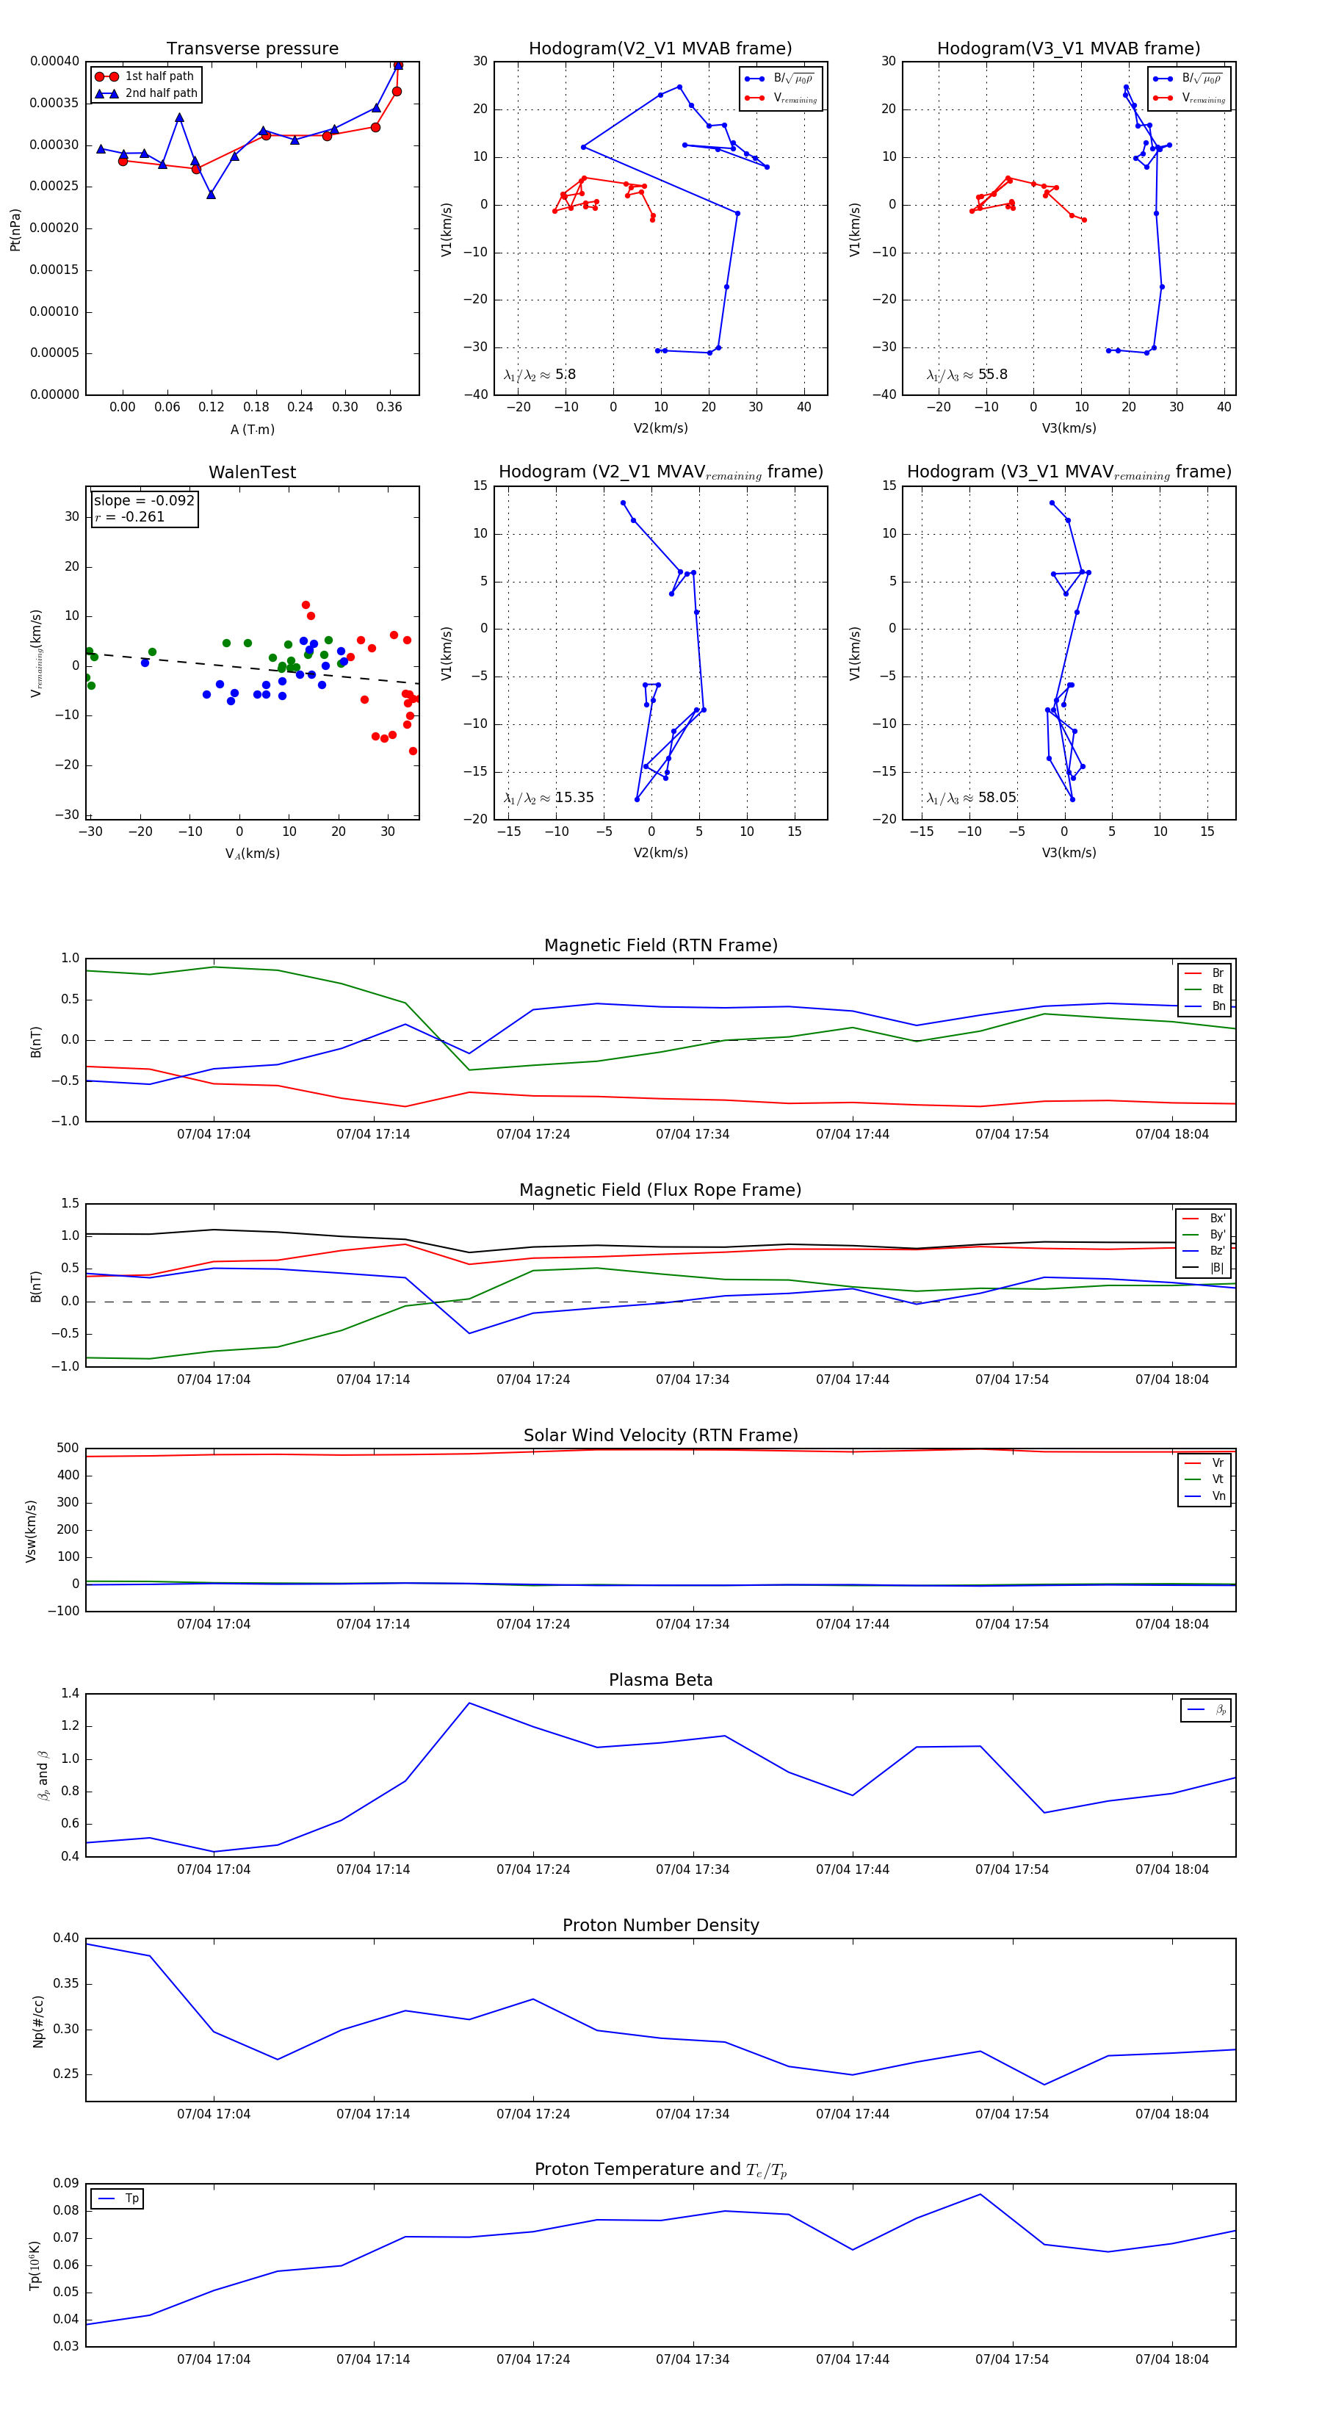Click the 'A (T·m)' axis label
Screen dimensions: 1322x2424
(252, 429)
